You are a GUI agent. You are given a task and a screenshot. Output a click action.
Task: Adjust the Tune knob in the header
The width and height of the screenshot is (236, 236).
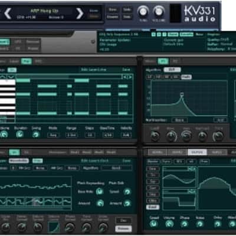143,12
